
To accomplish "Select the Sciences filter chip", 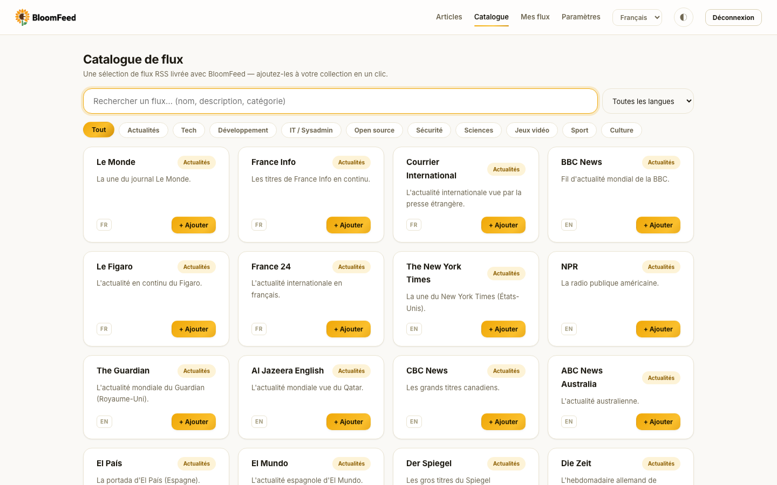I will tap(479, 130).
